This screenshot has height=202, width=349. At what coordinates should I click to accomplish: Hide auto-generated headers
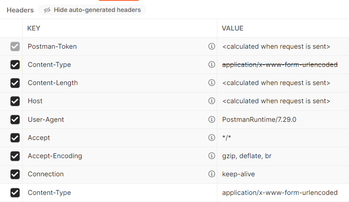92,10
